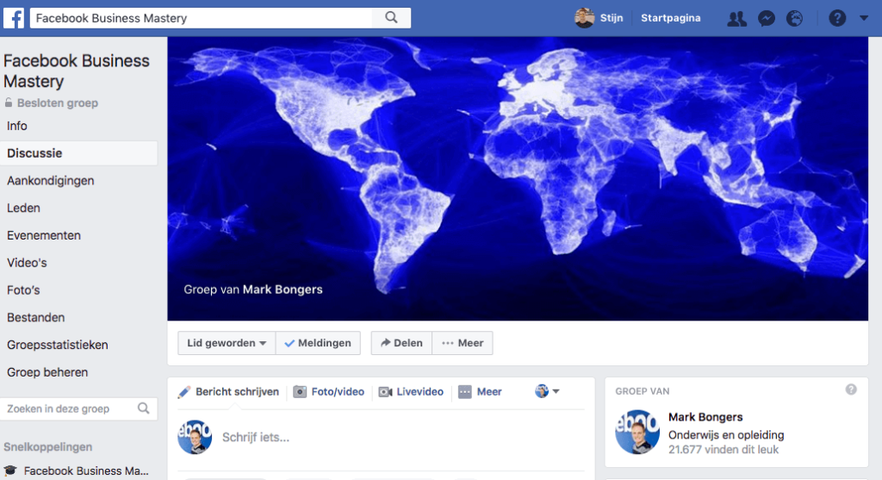This screenshot has height=480, width=882.
Task: Select Foto/video option
Action: click(x=338, y=391)
